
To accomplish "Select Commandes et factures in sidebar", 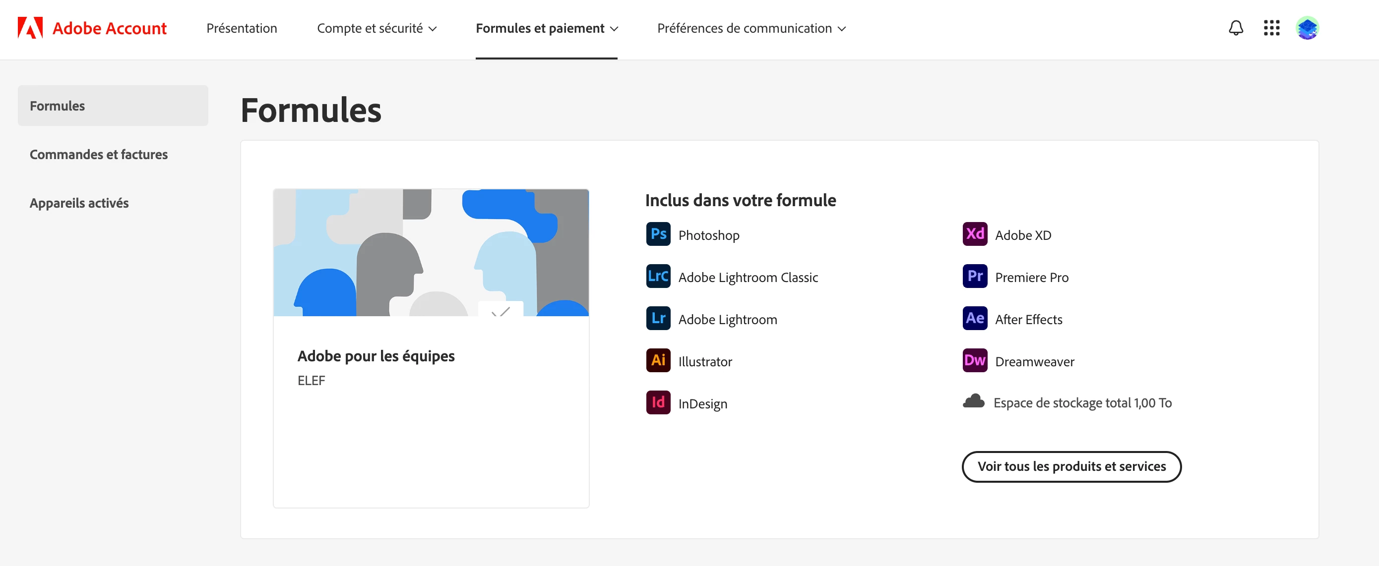I will coord(99,154).
